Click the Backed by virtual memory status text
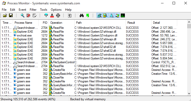Screen dimensions: 191x101 [x=88, y=99]
